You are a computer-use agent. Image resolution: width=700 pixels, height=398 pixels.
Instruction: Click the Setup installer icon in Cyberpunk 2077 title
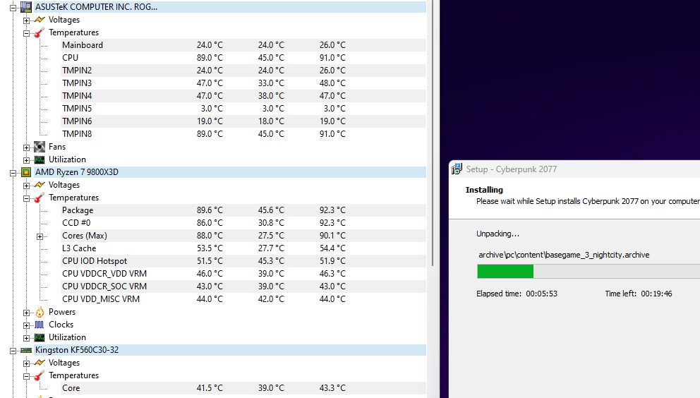457,169
